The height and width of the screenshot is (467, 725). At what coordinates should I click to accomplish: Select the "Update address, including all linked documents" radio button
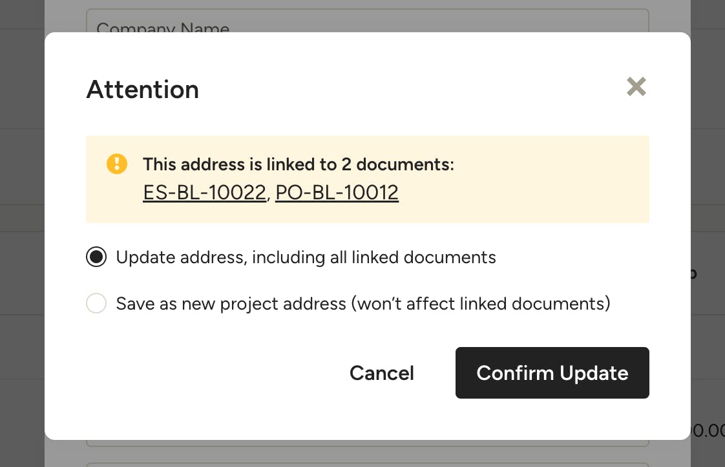(x=96, y=257)
